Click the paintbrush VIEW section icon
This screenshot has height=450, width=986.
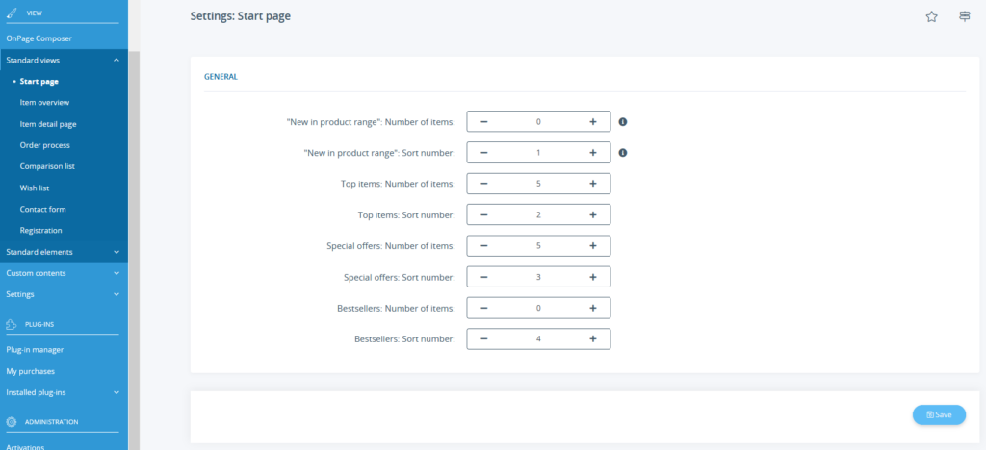(12, 12)
